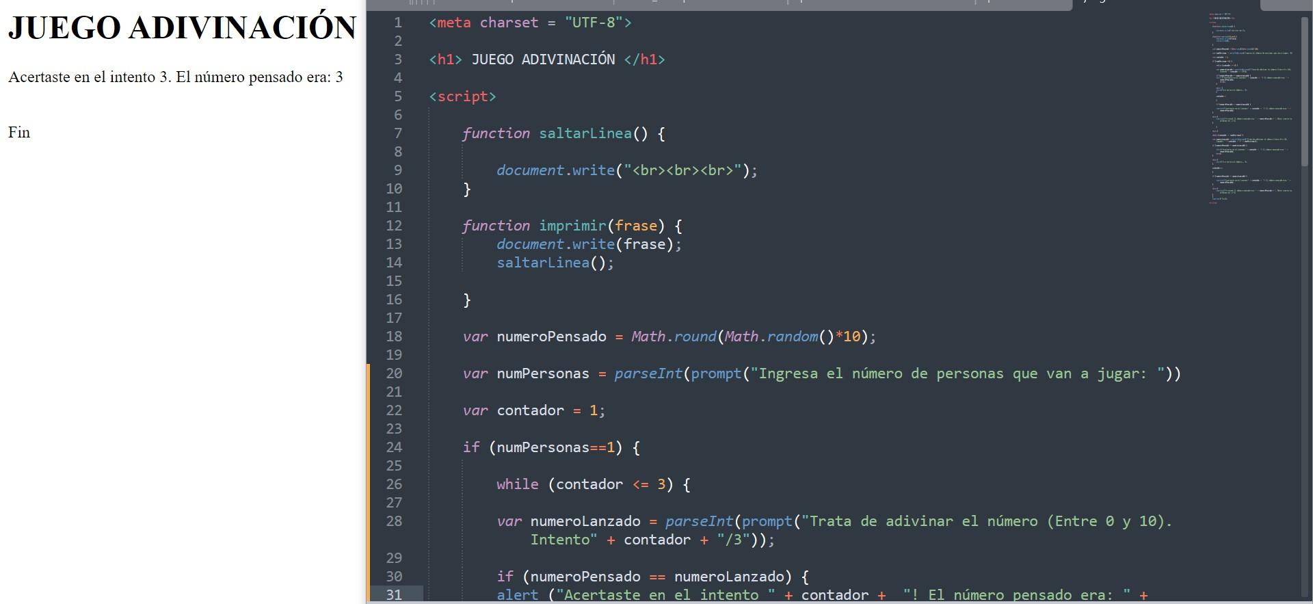Click the closing brace on line 10

coord(467,189)
